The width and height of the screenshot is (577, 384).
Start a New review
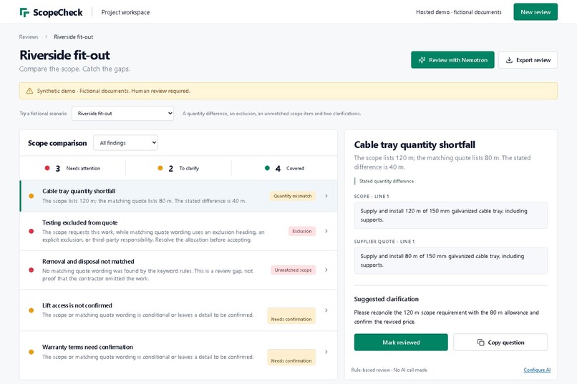[x=535, y=11]
